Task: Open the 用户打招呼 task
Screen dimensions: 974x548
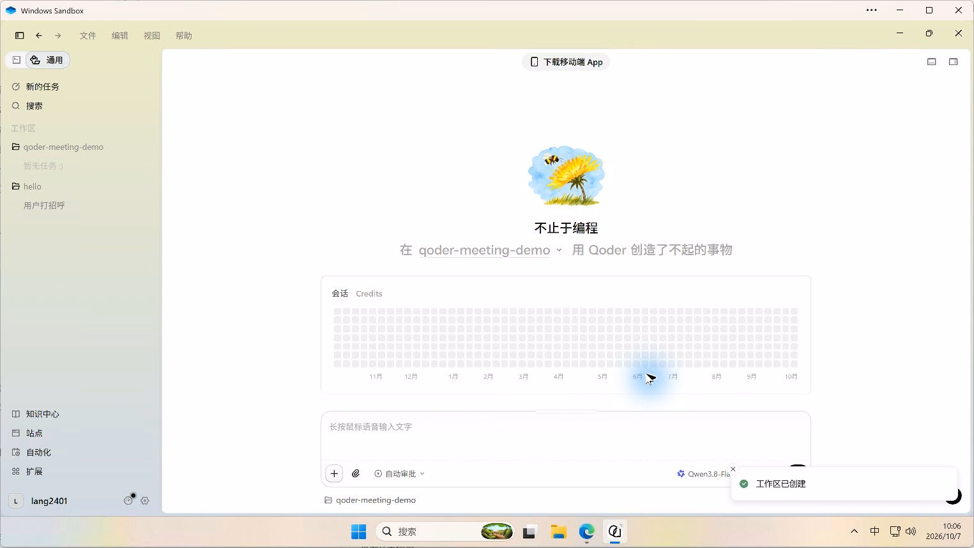Action: click(x=44, y=205)
